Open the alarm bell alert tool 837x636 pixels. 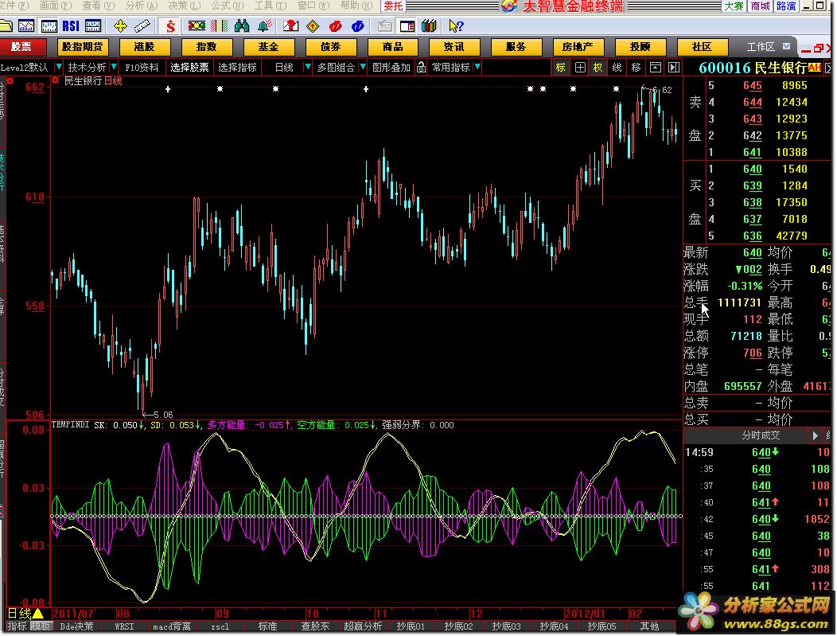point(265,25)
